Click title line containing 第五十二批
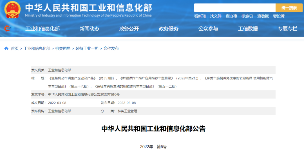304x151 pixels. click(112, 86)
